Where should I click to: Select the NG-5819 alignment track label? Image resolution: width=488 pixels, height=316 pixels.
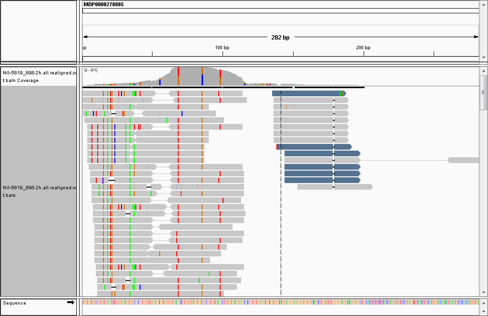39,192
